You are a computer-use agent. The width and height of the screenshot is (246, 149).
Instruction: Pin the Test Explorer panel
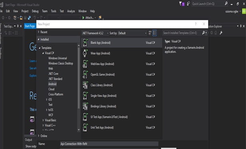[18, 26]
